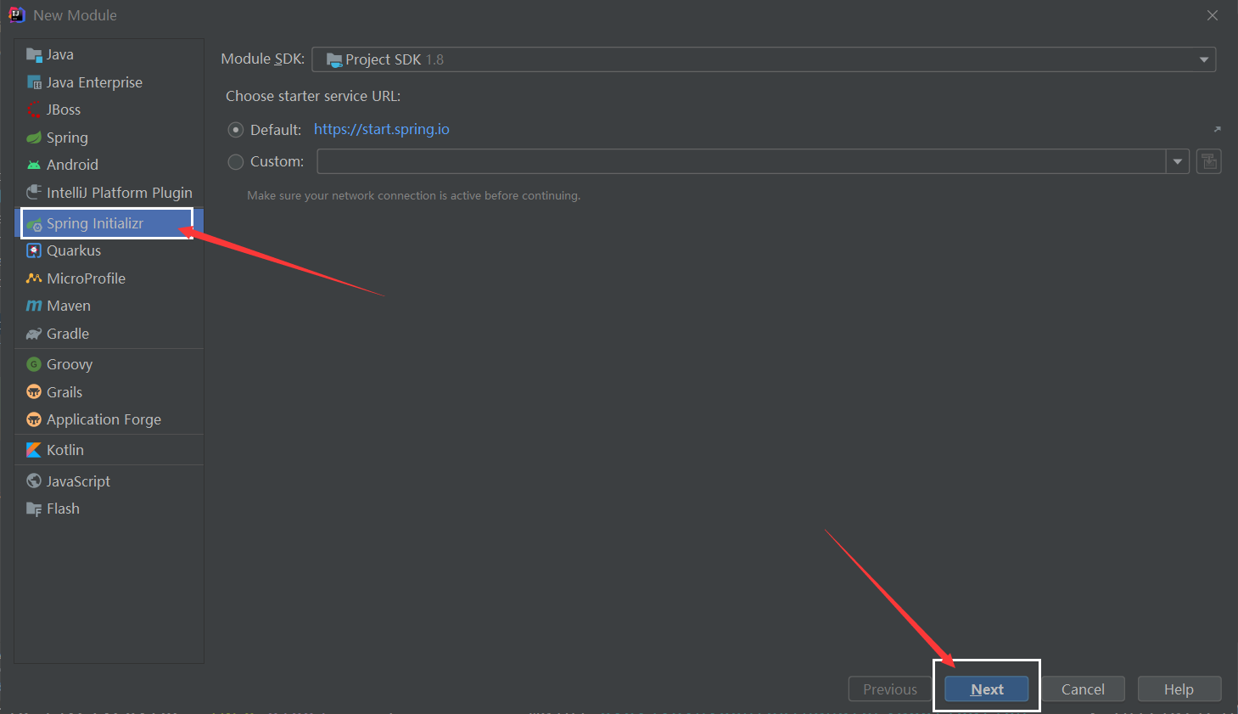Click the 'Module SDK:' label
Viewport: 1238px width, 714px height.
coord(262,59)
